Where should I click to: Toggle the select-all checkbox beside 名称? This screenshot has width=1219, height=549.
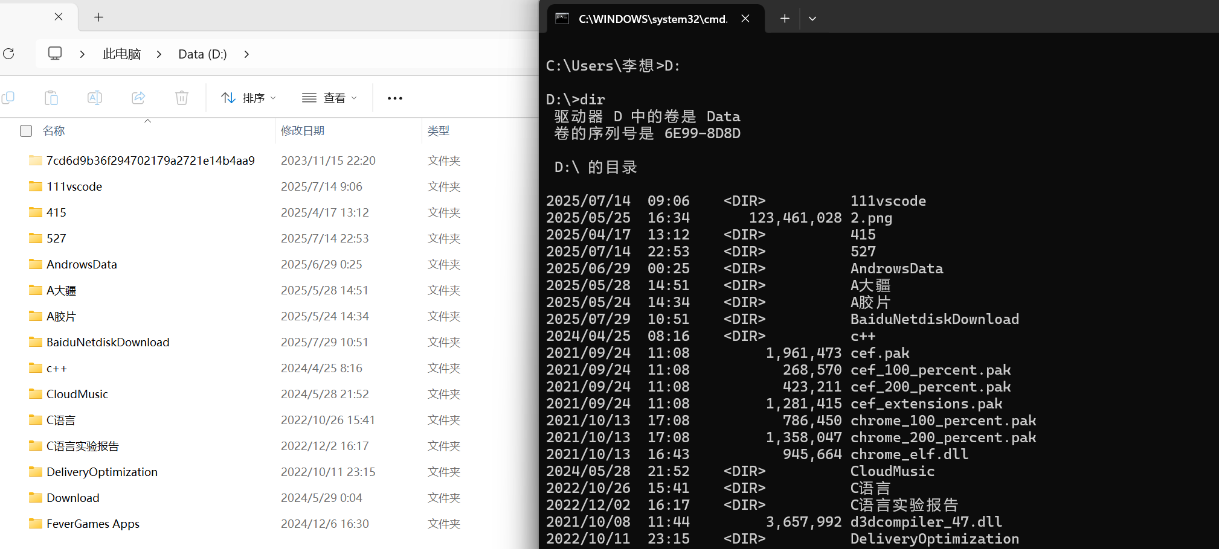coord(26,131)
